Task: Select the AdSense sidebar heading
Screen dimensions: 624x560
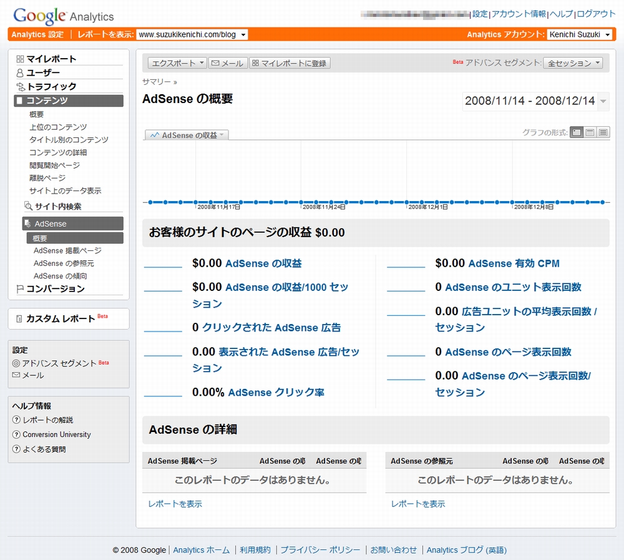Action: [73, 224]
